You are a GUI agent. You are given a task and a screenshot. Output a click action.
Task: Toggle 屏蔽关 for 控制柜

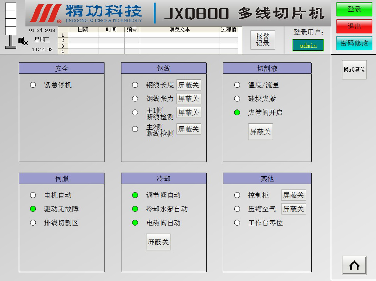click(294, 195)
